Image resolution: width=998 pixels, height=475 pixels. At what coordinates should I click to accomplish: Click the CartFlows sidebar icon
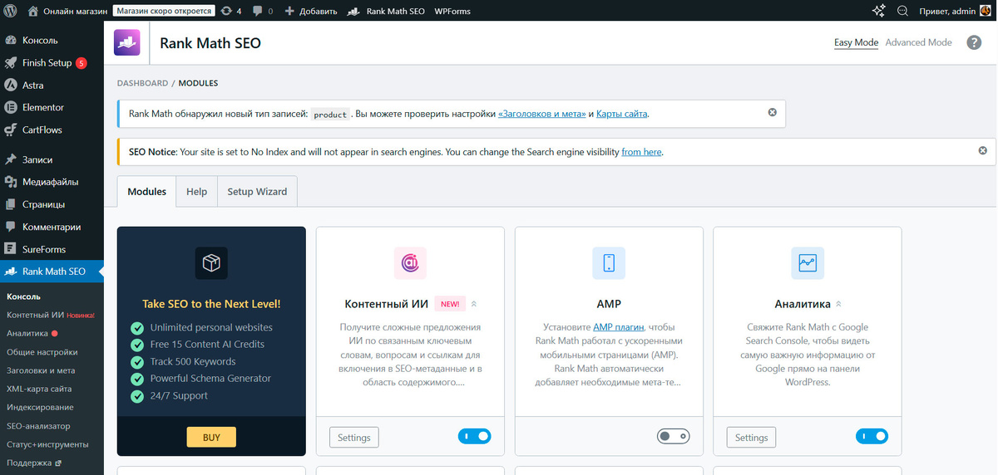click(x=11, y=130)
